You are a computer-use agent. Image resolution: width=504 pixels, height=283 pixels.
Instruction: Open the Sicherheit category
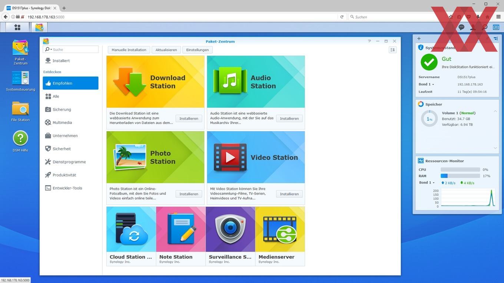pos(70,149)
